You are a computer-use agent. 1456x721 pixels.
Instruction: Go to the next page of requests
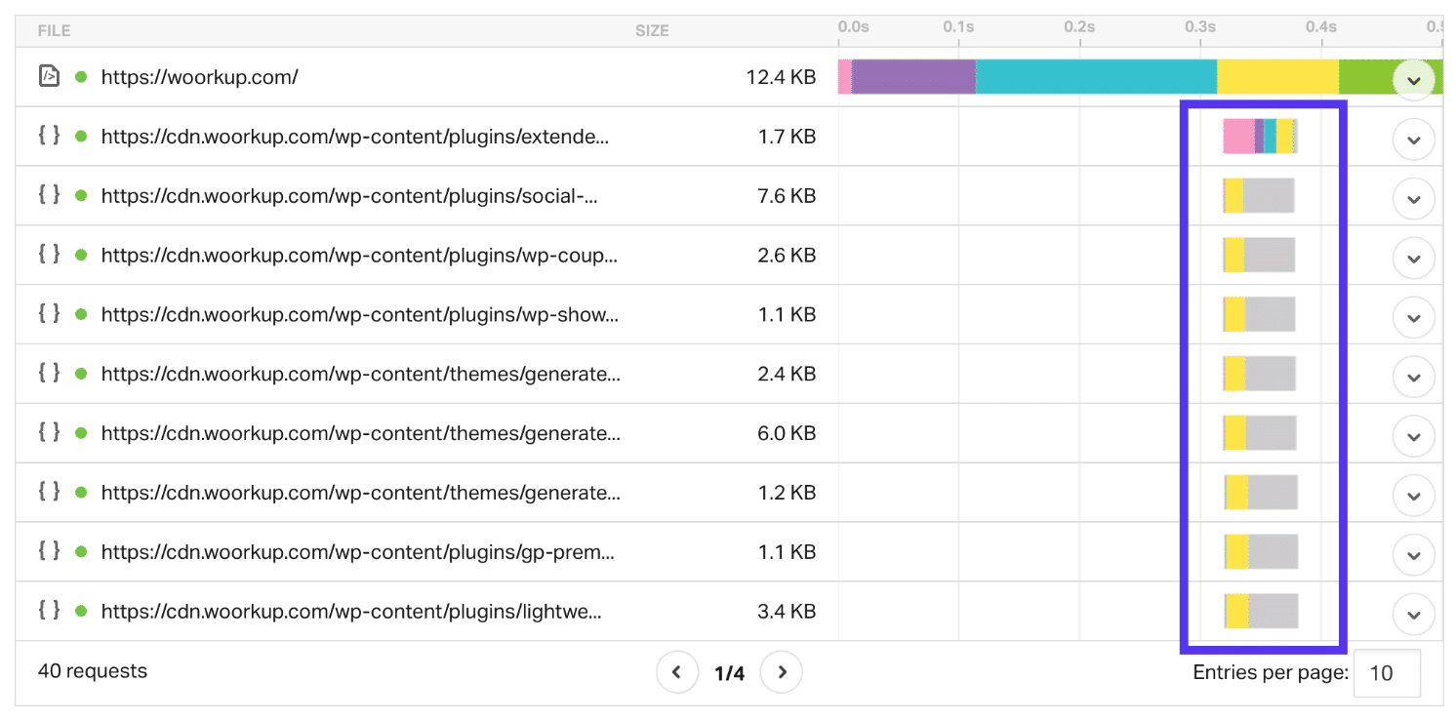pyautogui.click(x=782, y=672)
